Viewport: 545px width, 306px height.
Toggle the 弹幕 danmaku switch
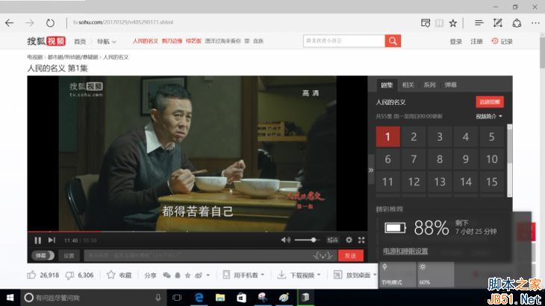click(x=43, y=255)
